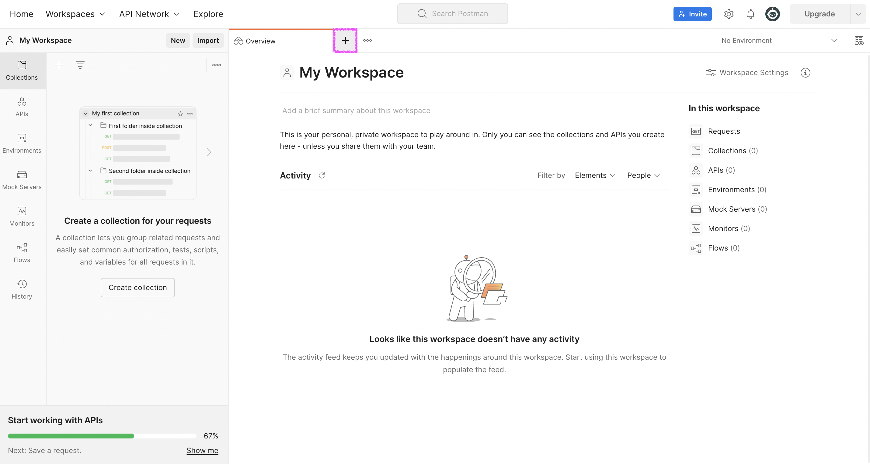Screen dimensions: 870x464
Task: Click the settings gear icon
Action: [729, 14]
